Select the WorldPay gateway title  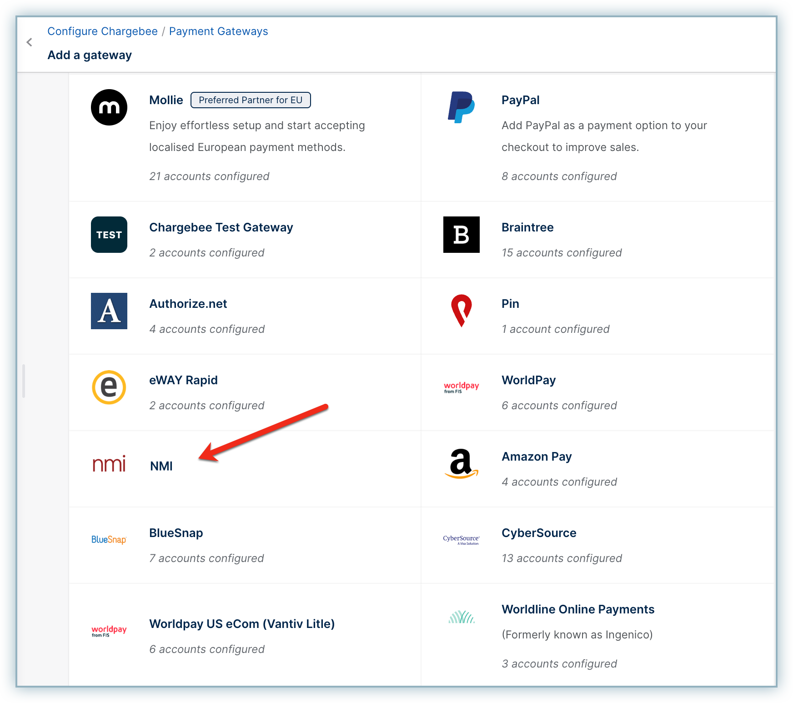[528, 380]
